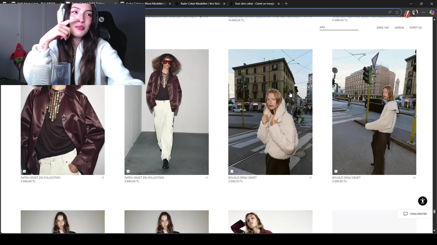Image resolution: width=437 pixels, height=245 pixels.
Task: Click the page vertical scrollbar thumb
Action: pos(434,212)
